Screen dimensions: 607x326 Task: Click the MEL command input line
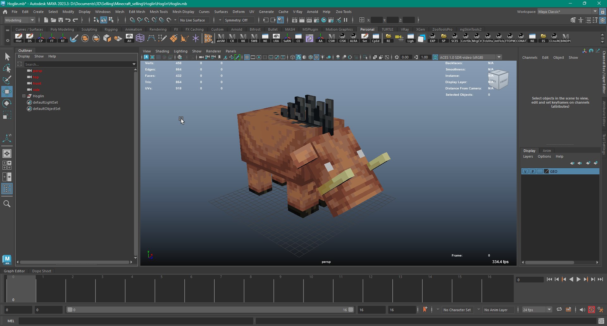tap(136, 321)
